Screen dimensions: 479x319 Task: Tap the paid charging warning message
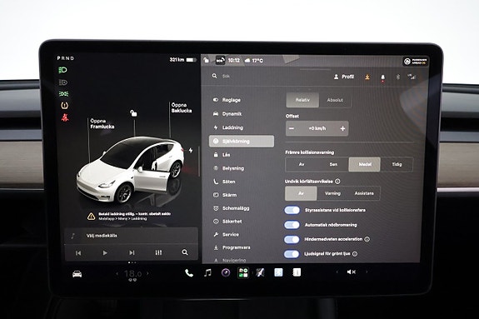pos(129,216)
